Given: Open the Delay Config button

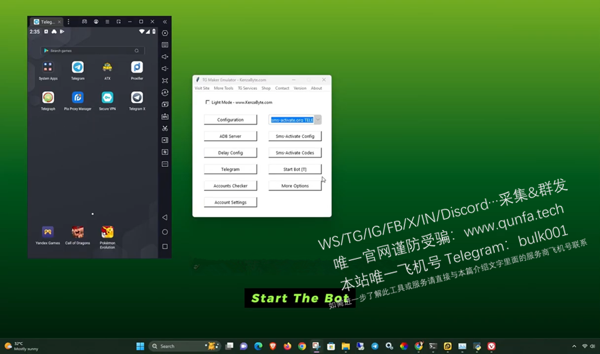Looking at the screenshot, I should click(x=231, y=153).
